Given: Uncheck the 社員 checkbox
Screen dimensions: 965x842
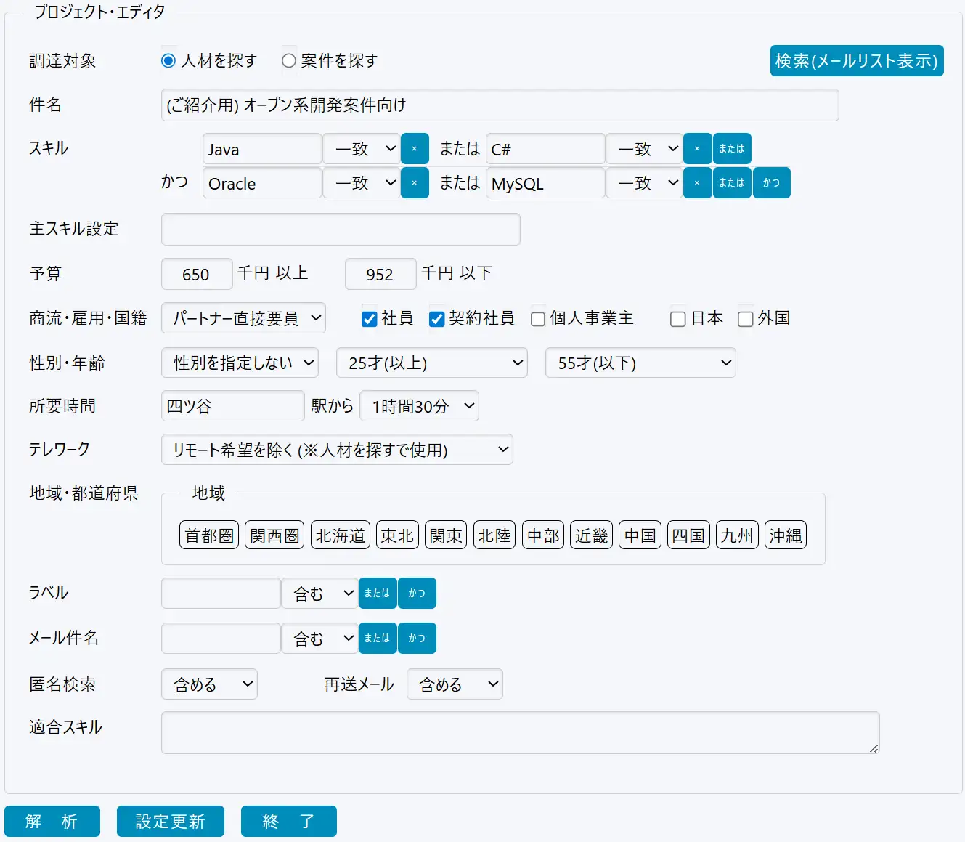Looking at the screenshot, I should click(370, 319).
